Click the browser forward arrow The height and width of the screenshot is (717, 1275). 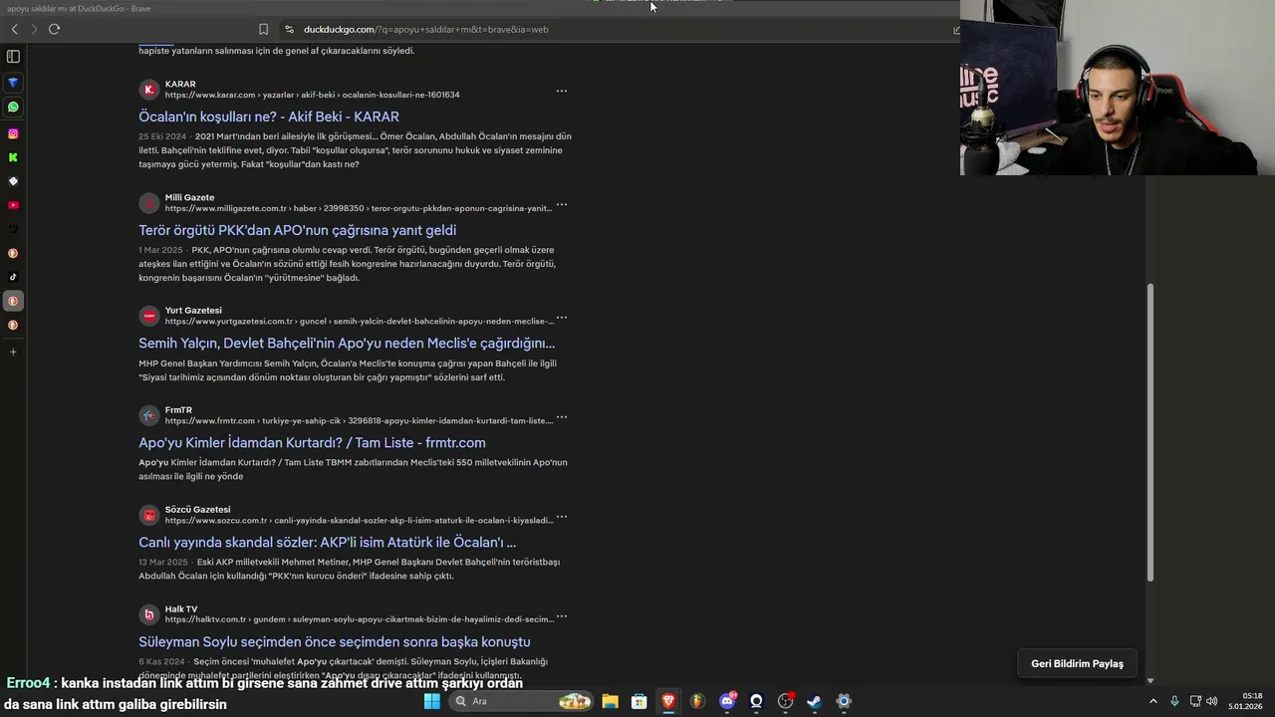(x=33, y=29)
